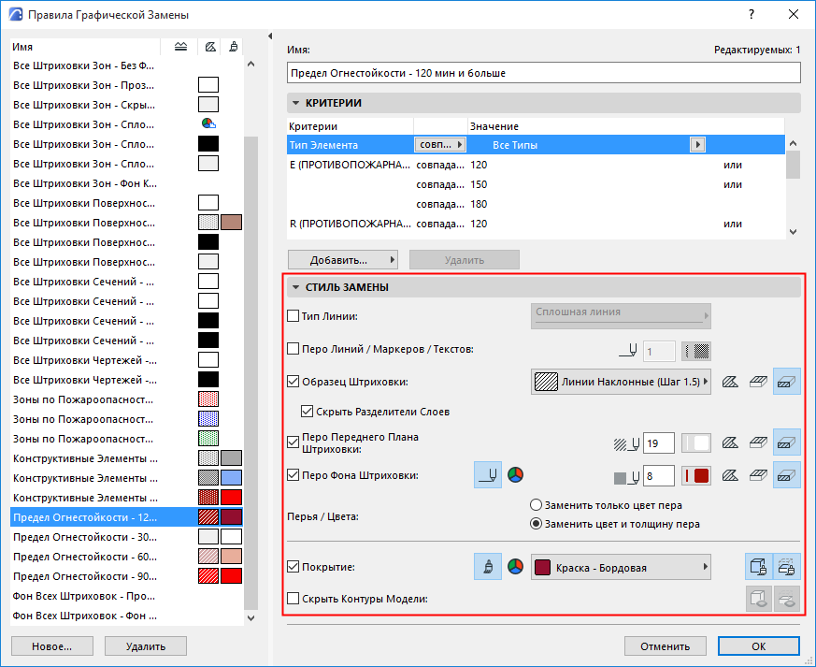Toggle cut fills icon in Перо Фона Штриховки row
Screen dimensions: 816x667
[786, 475]
